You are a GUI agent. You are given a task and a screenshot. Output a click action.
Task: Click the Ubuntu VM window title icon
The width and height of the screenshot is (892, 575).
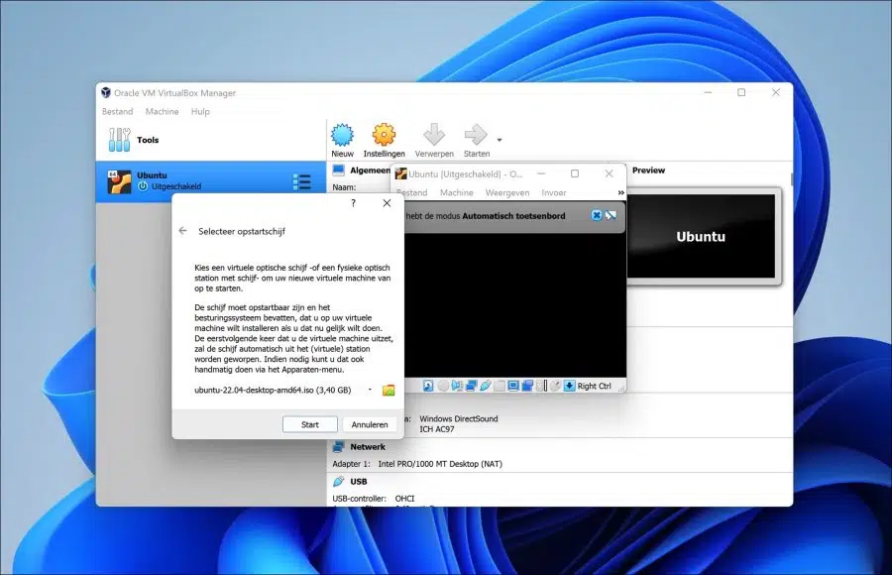tap(400, 173)
